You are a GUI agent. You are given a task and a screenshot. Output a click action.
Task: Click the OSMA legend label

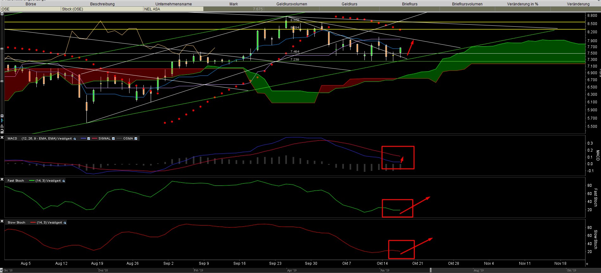128,139
